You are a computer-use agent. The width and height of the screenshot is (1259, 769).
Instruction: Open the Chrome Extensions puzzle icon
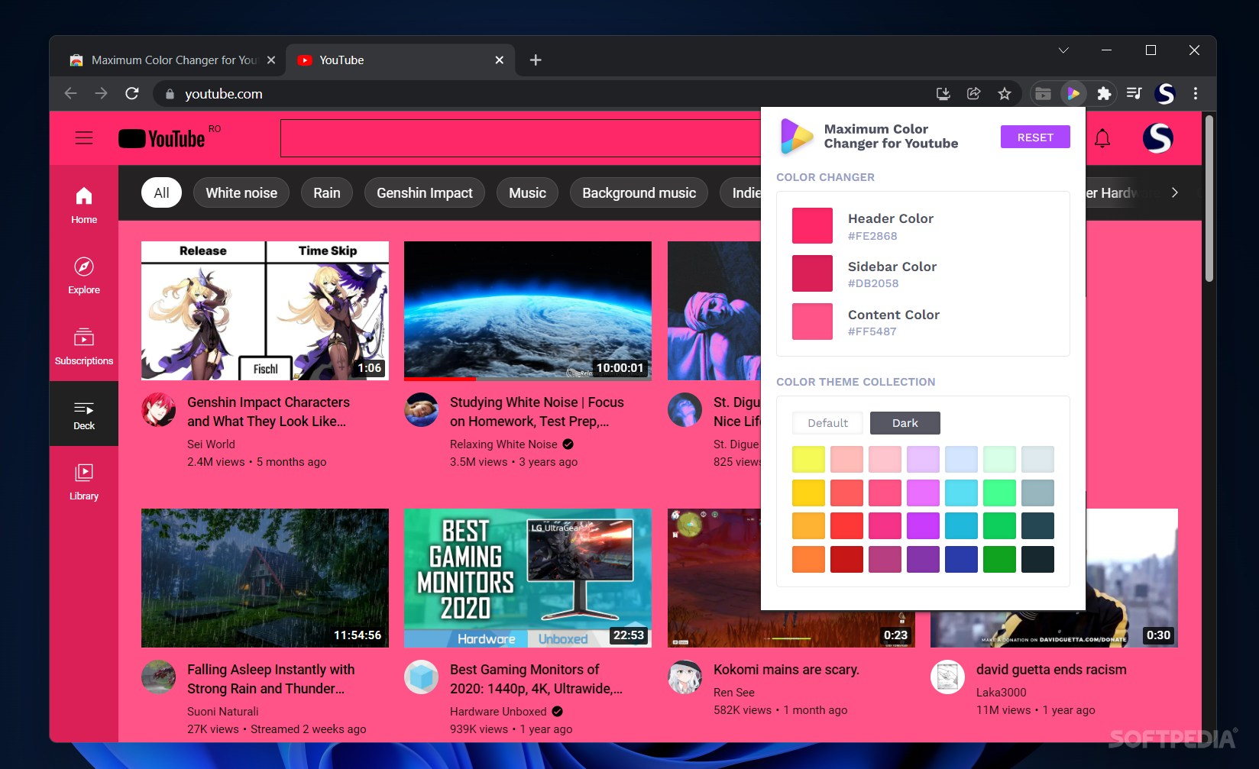1104,94
